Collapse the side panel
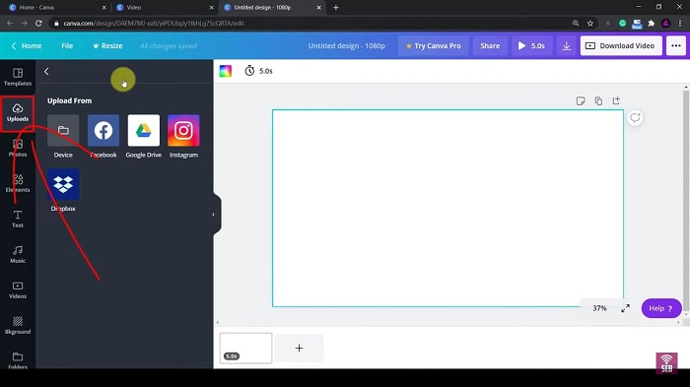The image size is (690, 387). tap(214, 215)
